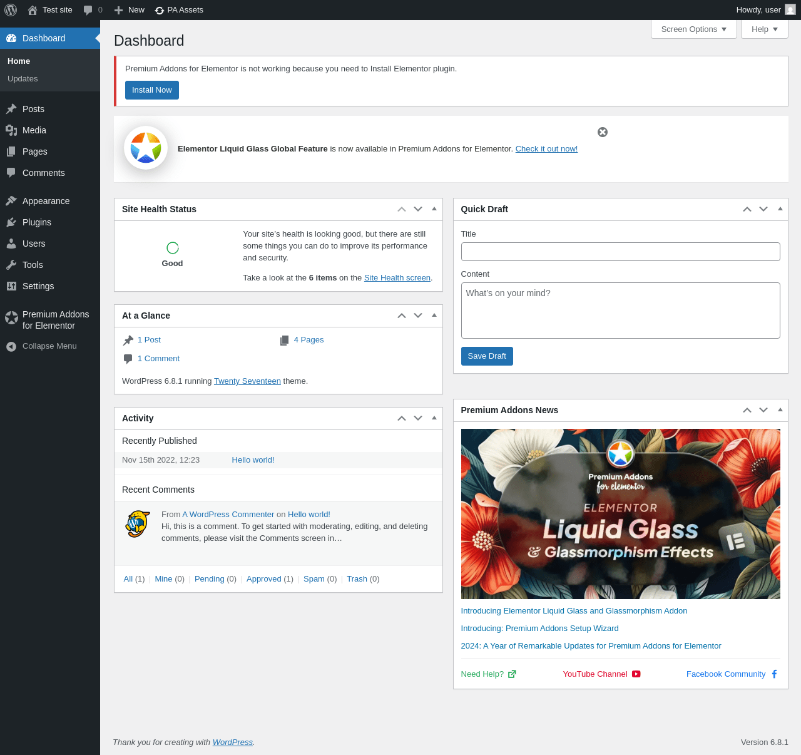The height and width of the screenshot is (755, 801).
Task: Click the pages icon beside 4 Pages
Action: click(285, 340)
